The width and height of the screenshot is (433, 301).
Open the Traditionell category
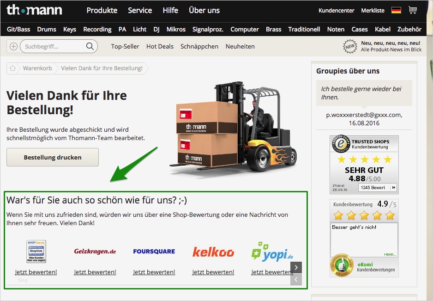304,29
